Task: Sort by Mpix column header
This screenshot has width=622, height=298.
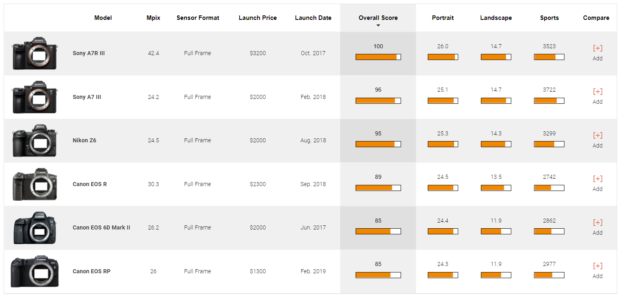Action: pyautogui.click(x=153, y=18)
